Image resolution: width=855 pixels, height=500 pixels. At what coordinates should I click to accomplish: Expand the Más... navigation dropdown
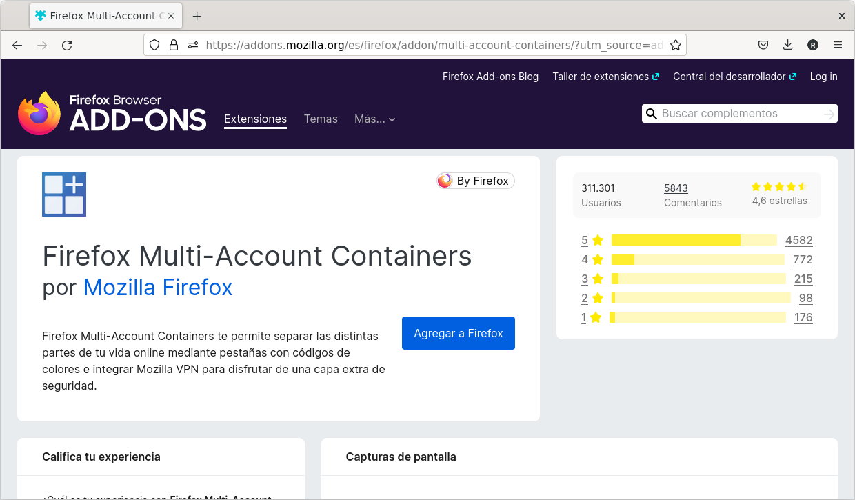tap(374, 119)
